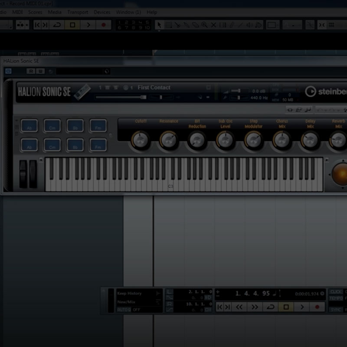
Task: Open the grid type selector icon
Action: 331,25
